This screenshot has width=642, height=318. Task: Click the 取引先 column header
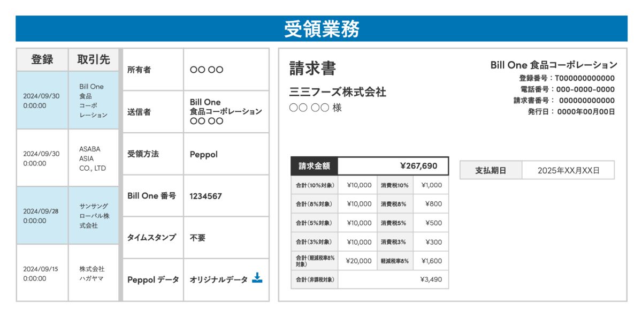click(x=94, y=60)
